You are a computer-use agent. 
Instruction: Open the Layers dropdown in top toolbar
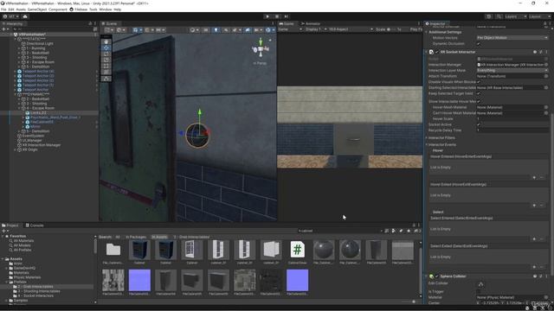pos(515,16)
